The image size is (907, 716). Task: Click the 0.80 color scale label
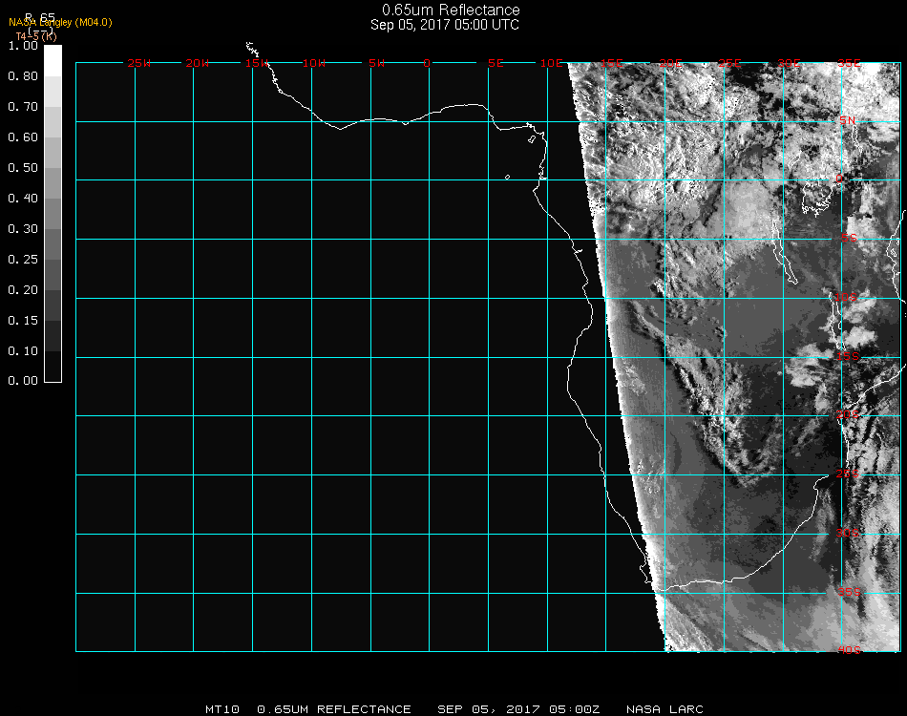23,76
